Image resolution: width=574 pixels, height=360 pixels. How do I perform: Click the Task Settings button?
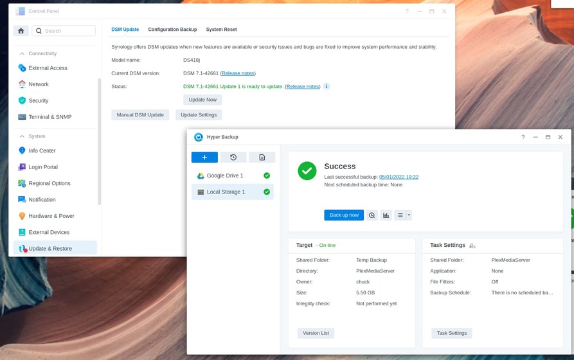click(x=452, y=333)
